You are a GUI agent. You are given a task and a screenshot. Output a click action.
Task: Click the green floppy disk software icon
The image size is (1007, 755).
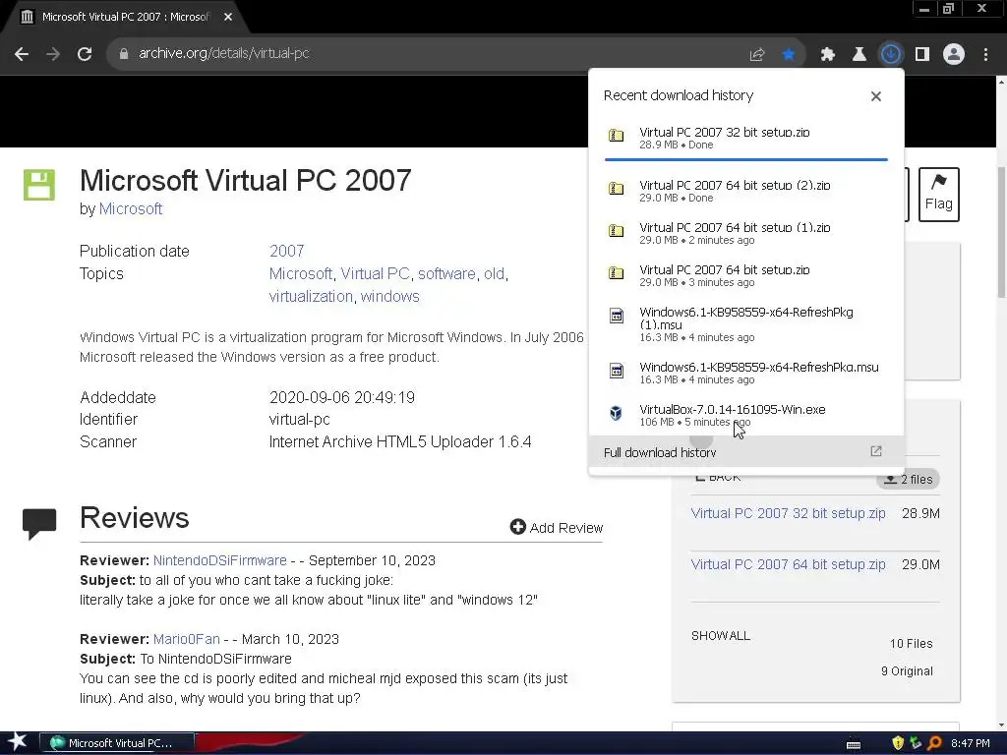(x=39, y=185)
